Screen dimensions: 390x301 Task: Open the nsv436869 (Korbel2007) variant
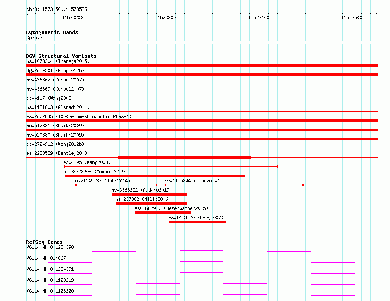(x=55, y=89)
